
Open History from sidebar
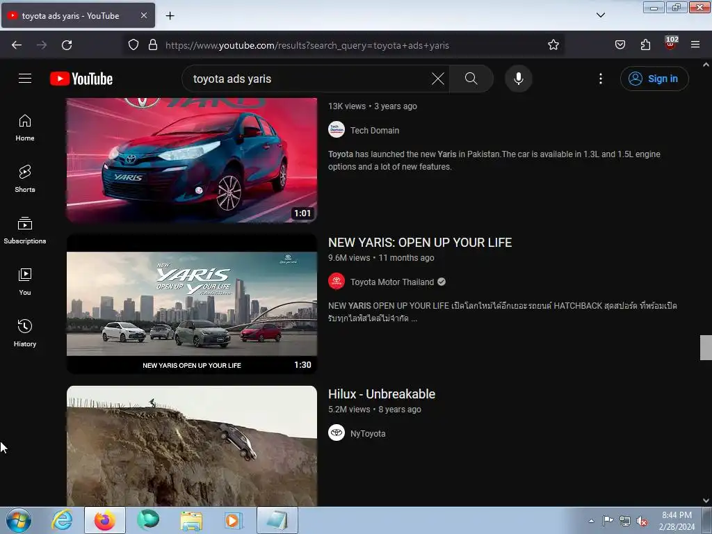pos(25,333)
